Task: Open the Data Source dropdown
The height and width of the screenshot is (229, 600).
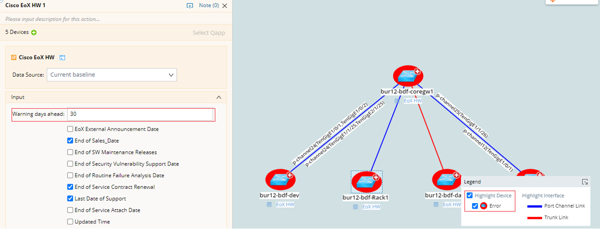Action: (112, 75)
